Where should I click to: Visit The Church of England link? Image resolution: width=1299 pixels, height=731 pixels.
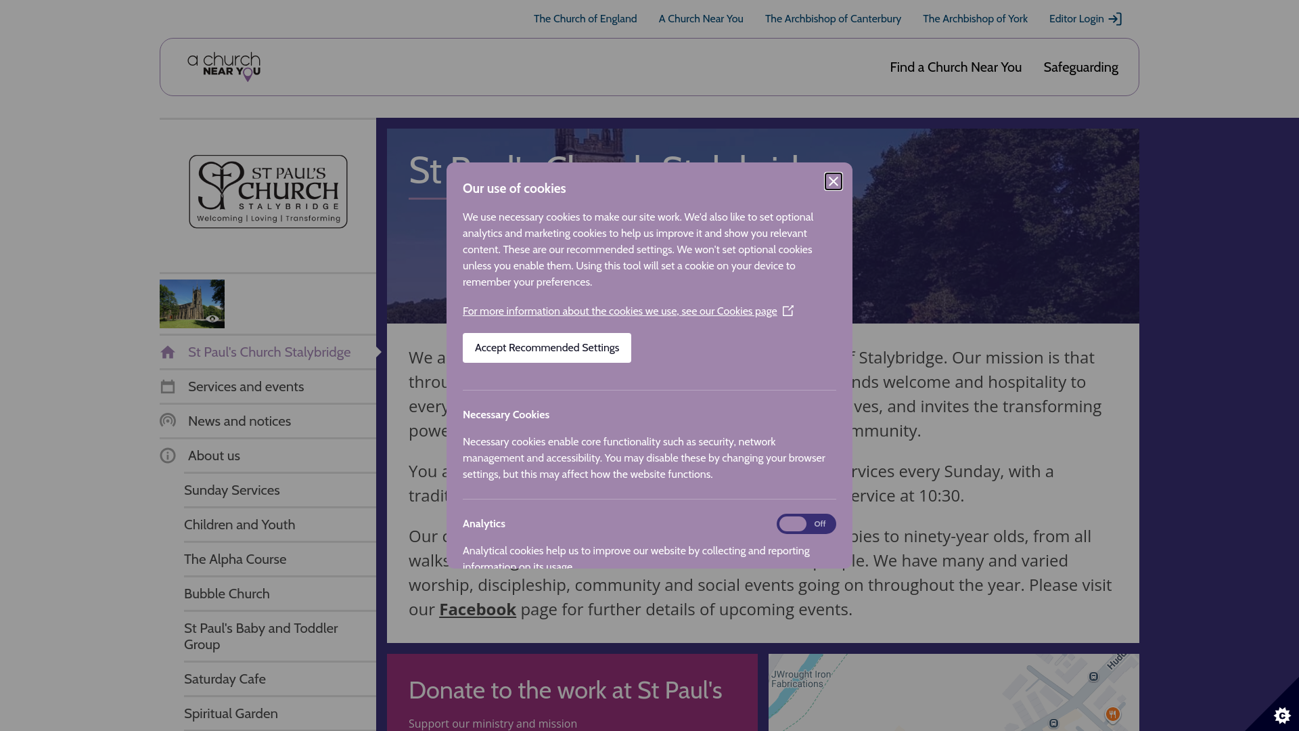click(585, 19)
